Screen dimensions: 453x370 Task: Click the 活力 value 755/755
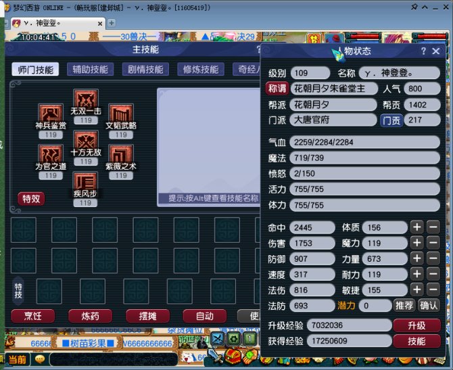click(x=364, y=189)
